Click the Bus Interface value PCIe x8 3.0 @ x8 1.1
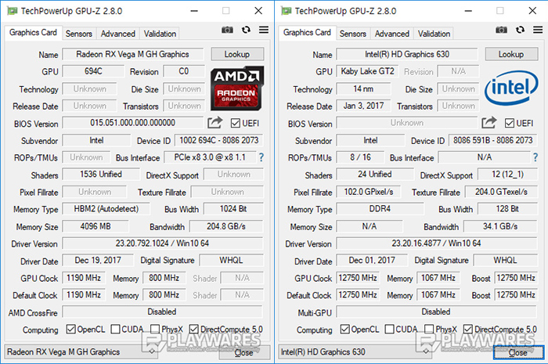Screen dimensions: 548x364 pos(210,157)
